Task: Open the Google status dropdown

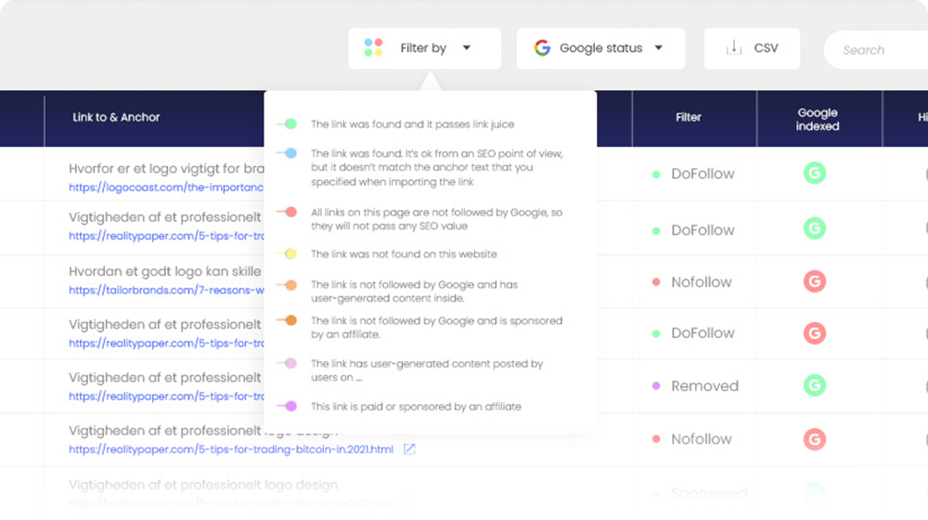Action: click(x=600, y=48)
